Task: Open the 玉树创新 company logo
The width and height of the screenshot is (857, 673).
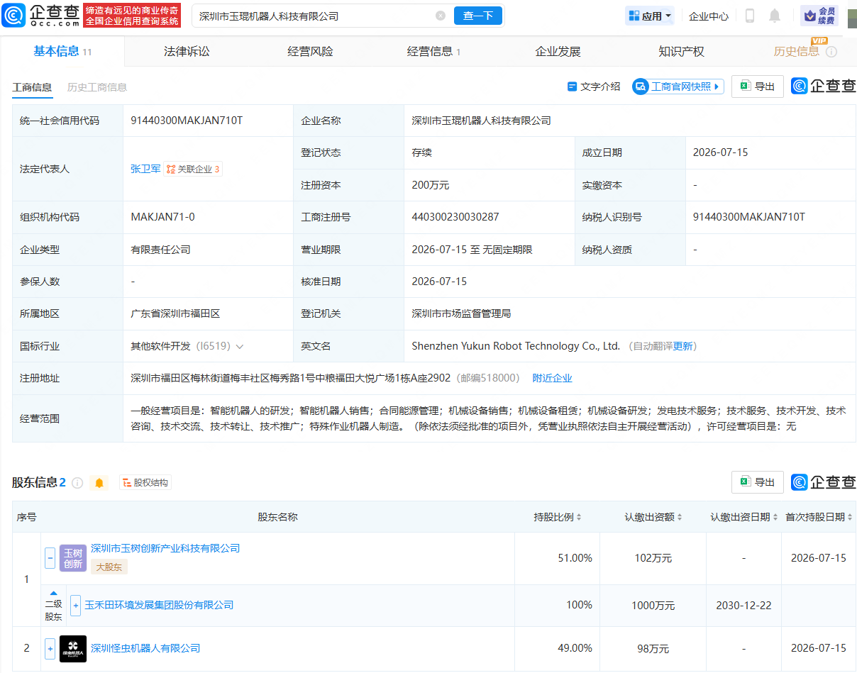Action: pyautogui.click(x=73, y=558)
